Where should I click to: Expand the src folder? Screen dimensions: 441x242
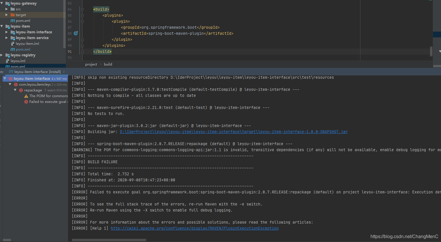pyautogui.click(x=7, y=9)
